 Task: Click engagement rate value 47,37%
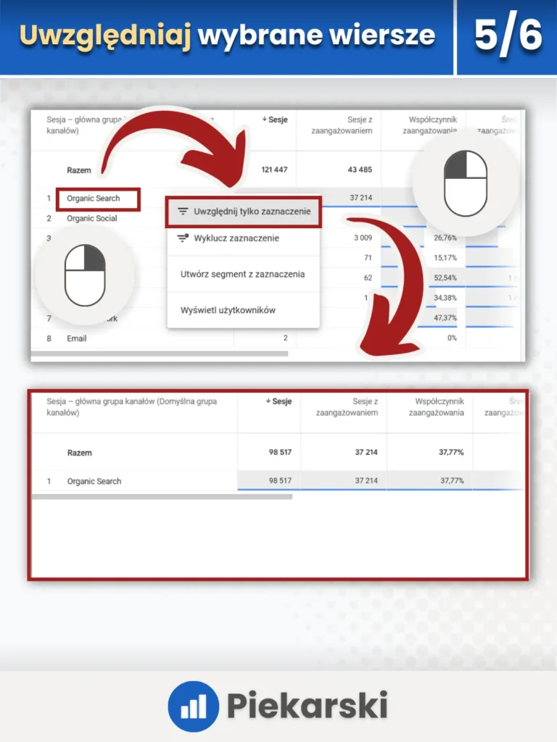(x=445, y=317)
